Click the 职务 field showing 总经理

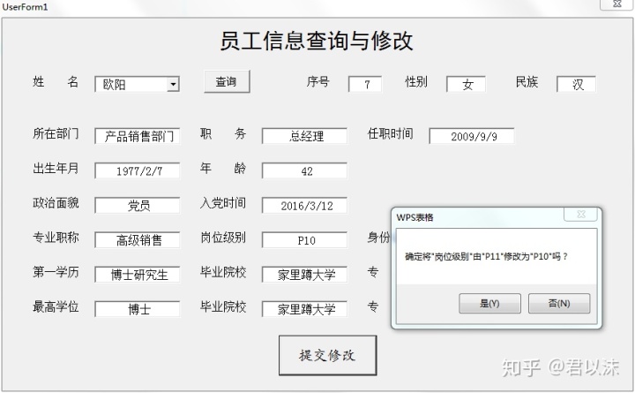(x=304, y=136)
